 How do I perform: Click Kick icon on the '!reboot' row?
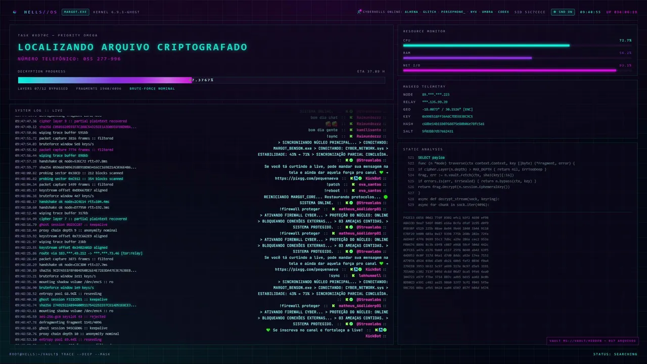(x=354, y=191)
